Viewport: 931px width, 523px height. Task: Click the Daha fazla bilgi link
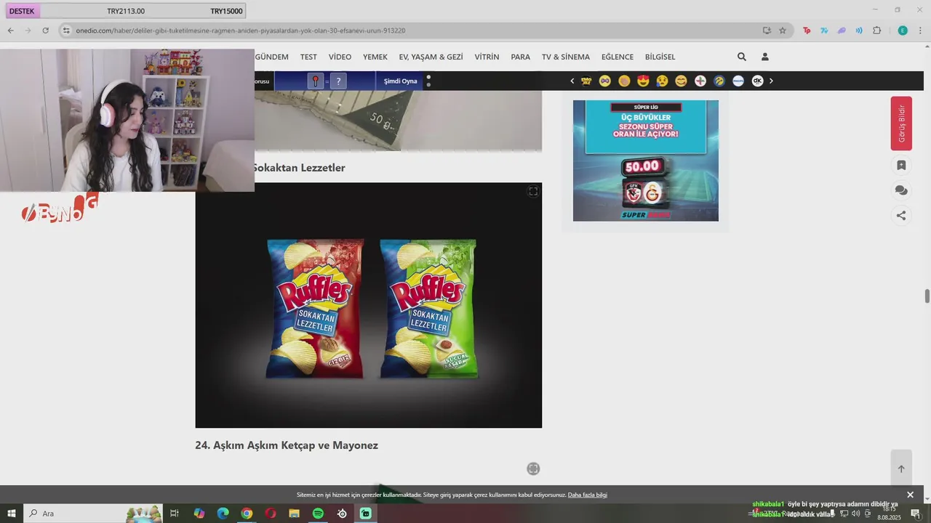(587, 495)
